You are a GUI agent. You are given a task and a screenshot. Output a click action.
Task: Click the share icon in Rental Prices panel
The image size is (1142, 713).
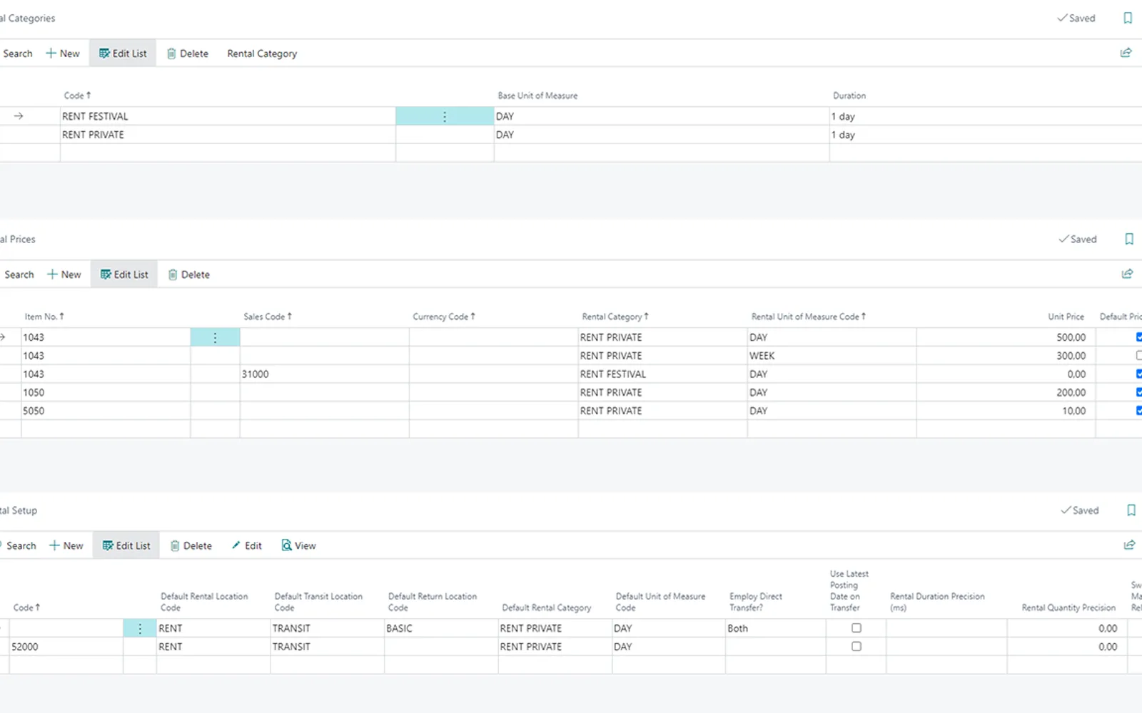[1127, 274]
